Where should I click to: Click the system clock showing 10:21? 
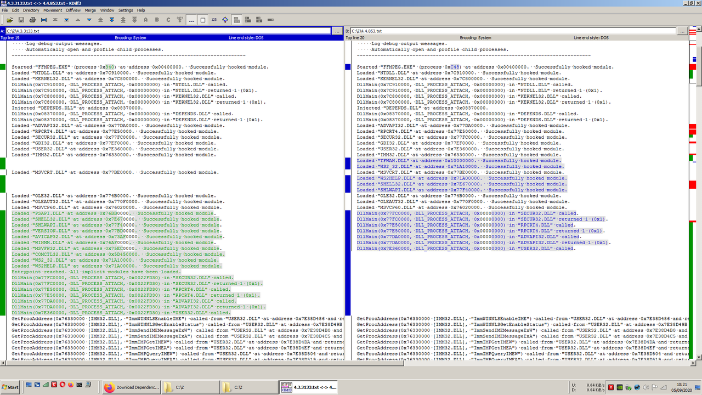point(682,385)
